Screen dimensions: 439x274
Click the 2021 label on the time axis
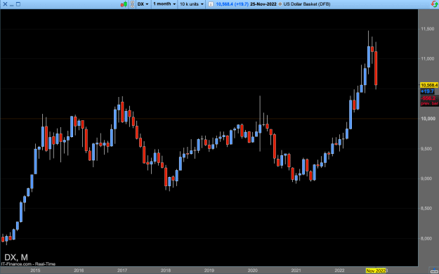(x=296, y=270)
